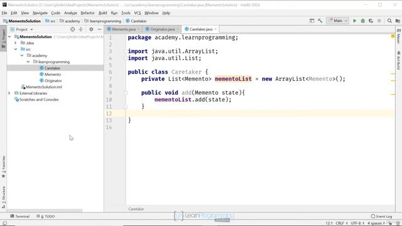Image resolution: width=402 pixels, height=226 pixels.
Task: Select Caretaker class in project tree
Action: pyautogui.click(x=52, y=68)
